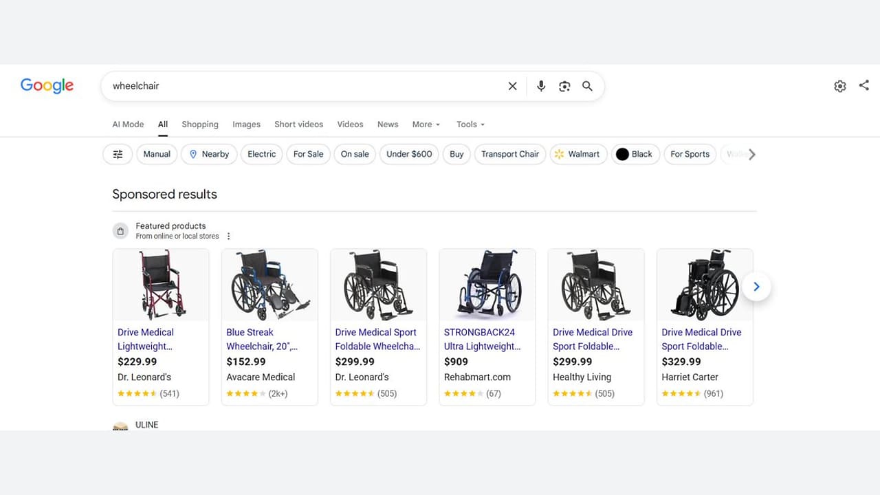
Task: Apply the Nearby filter chip
Action: click(209, 154)
